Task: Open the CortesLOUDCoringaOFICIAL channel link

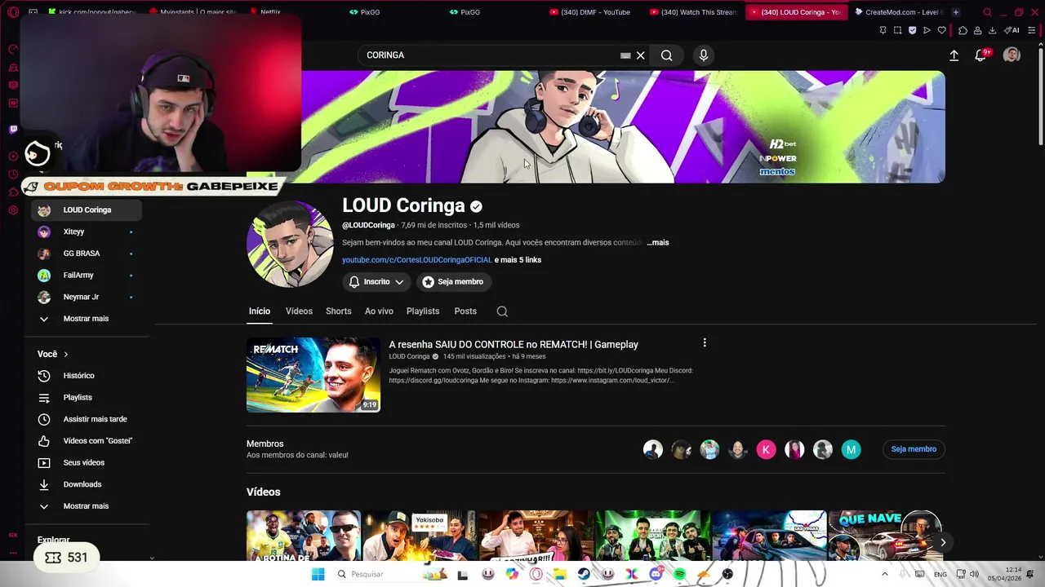Action: [x=417, y=260]
